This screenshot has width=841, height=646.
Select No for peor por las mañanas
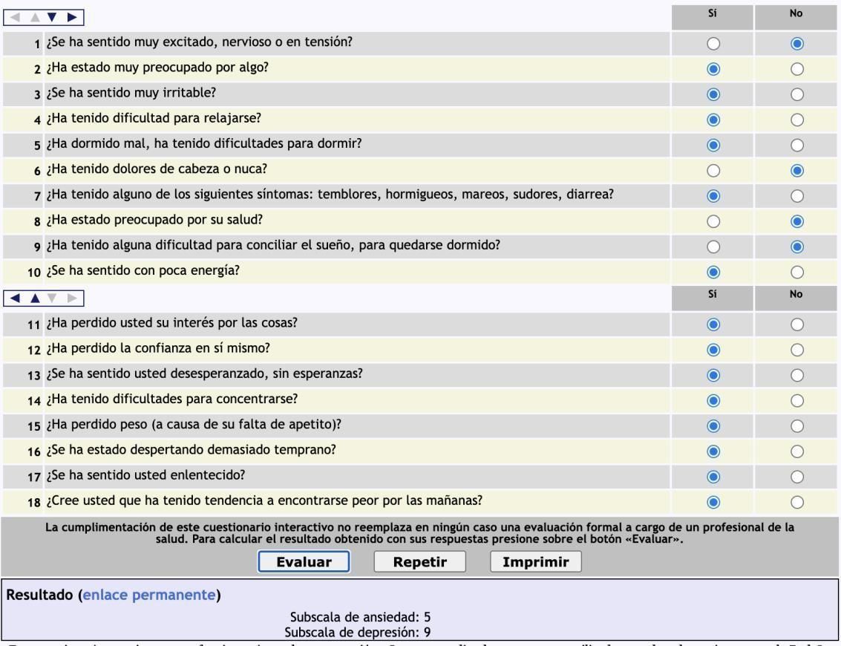coord(797,502)
